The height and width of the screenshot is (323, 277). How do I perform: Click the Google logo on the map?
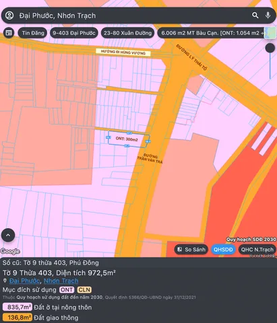click(x=10, y=251)
